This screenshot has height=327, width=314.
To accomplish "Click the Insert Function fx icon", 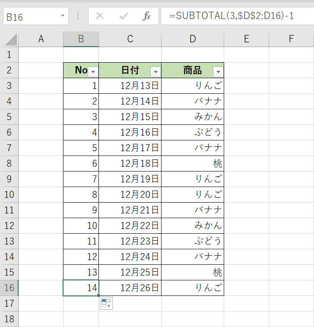I will click(146, 16).
